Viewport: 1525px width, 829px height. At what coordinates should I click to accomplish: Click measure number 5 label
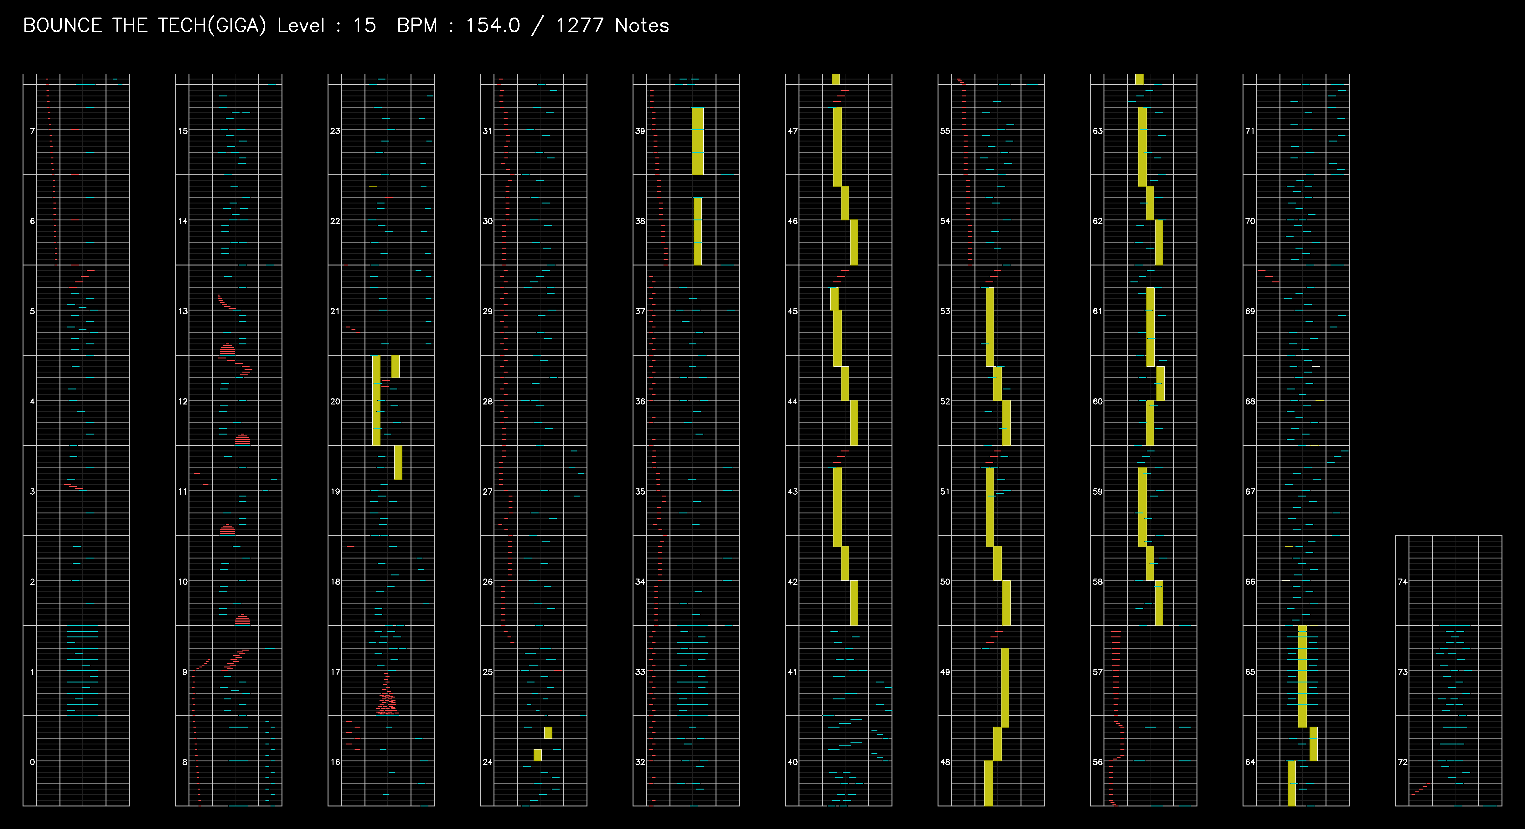coord(32,311)
